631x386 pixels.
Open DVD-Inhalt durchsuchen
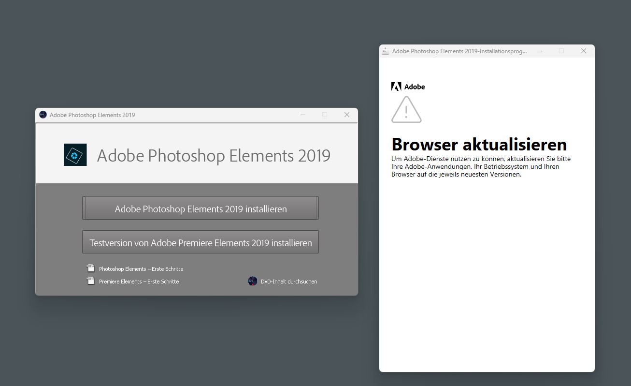click(x=288, y=281)
